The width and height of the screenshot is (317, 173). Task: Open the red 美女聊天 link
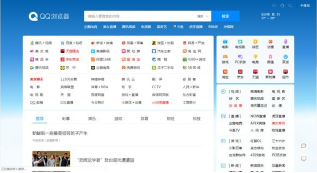tap(36, 79)
